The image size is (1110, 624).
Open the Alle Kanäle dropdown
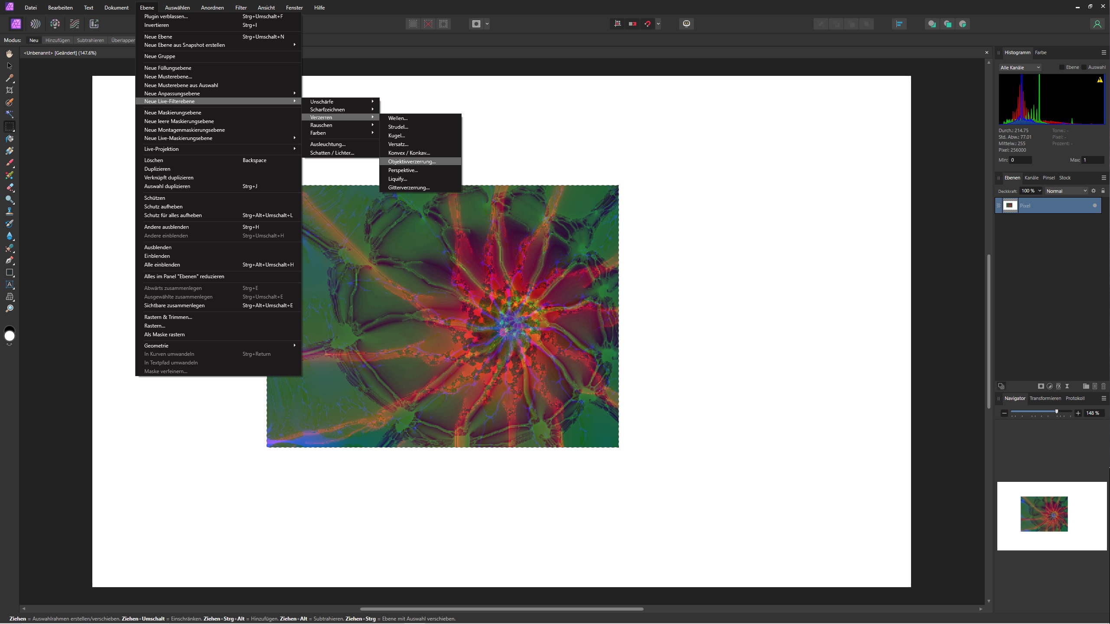1020,68
